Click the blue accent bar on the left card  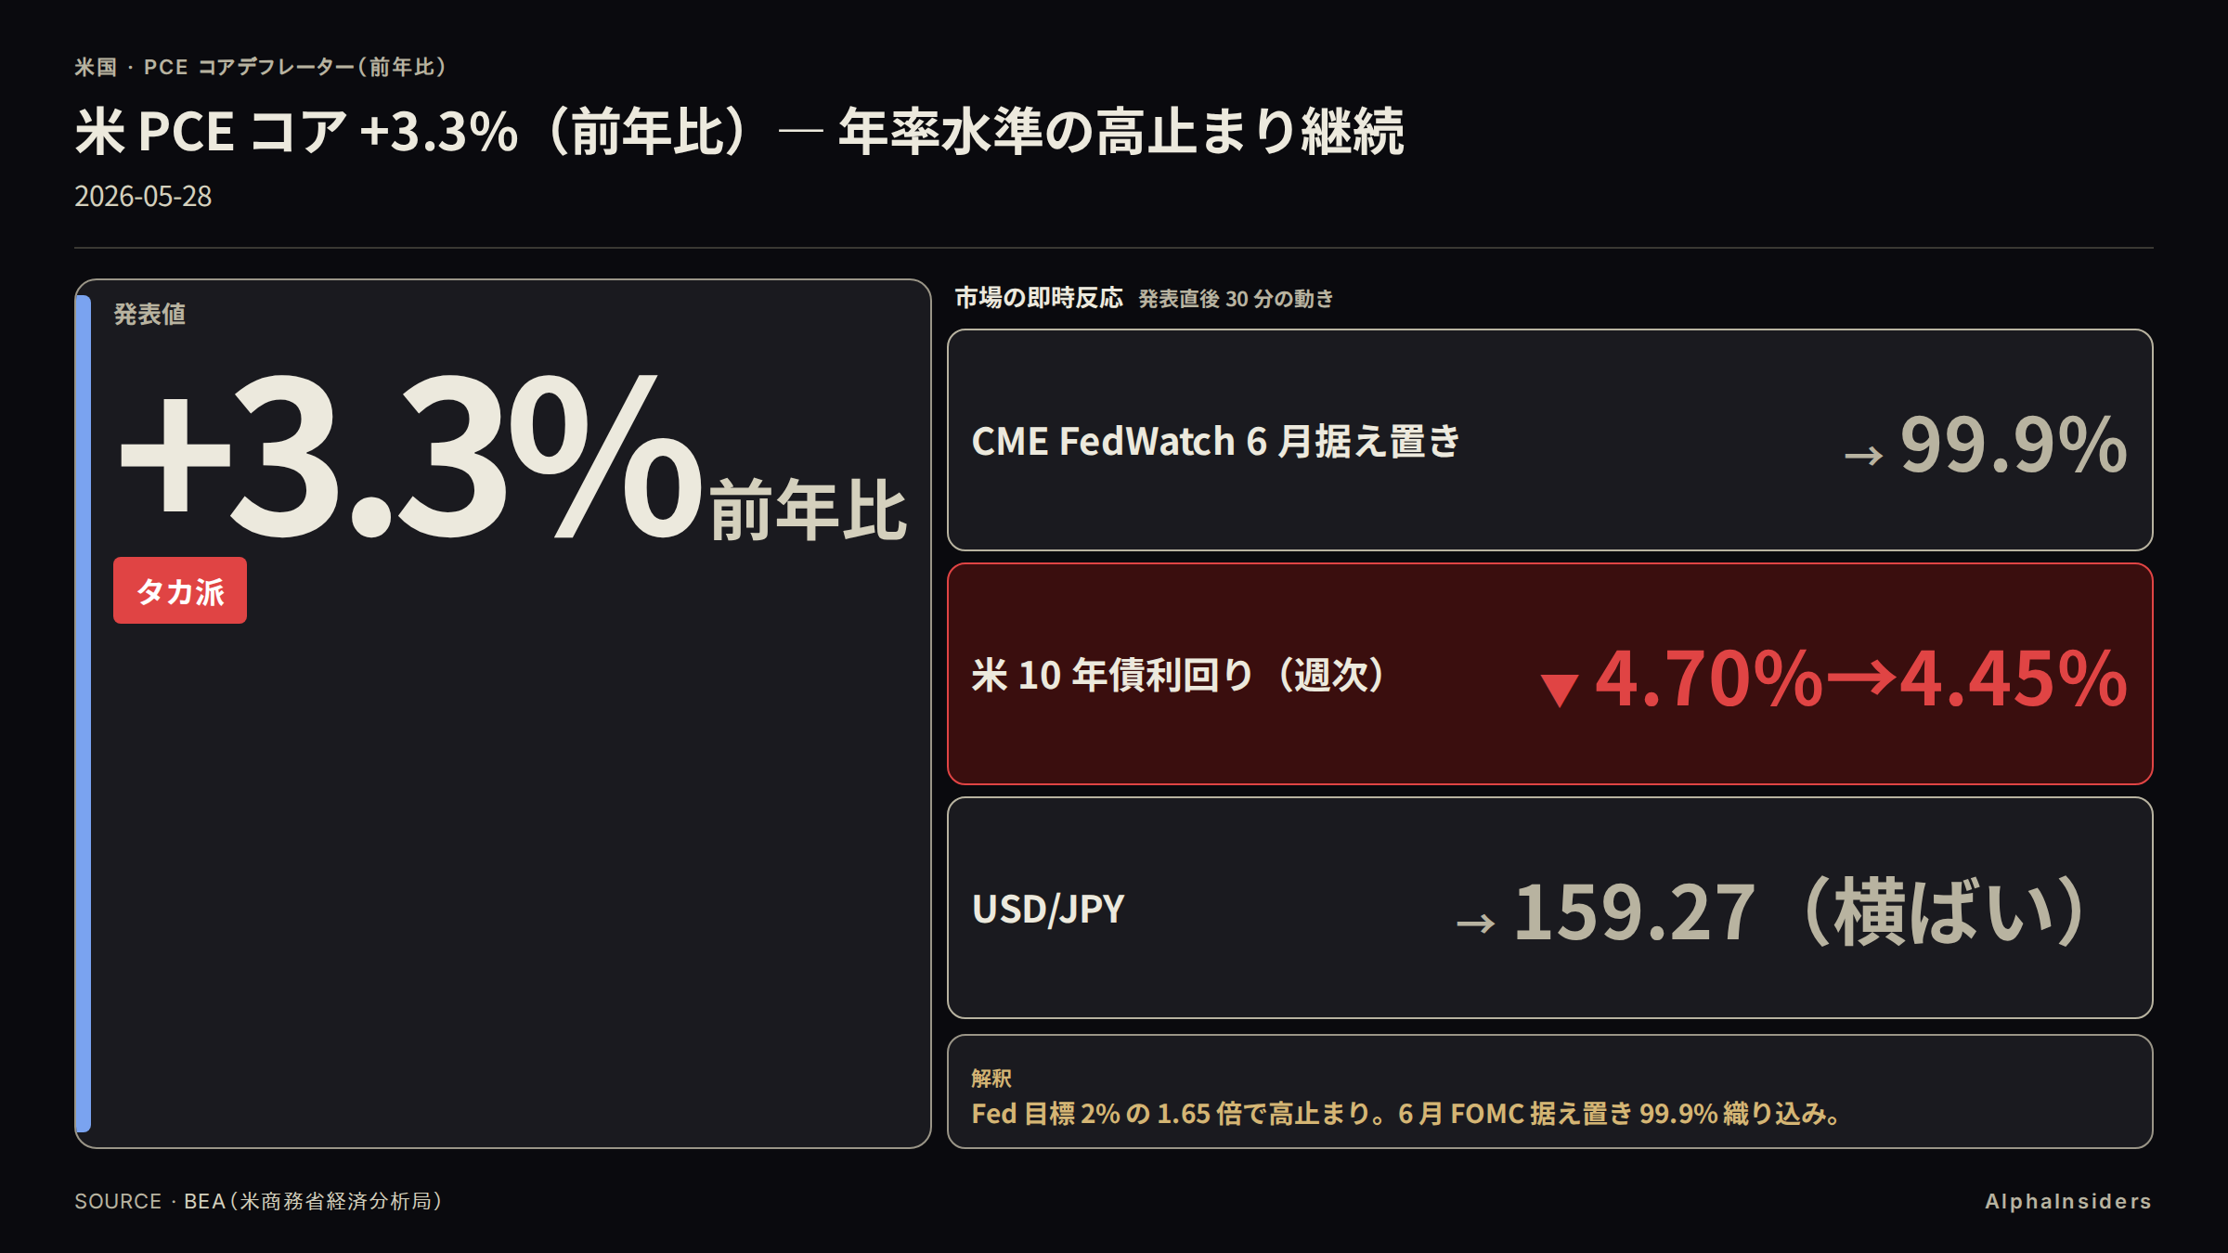point(83,713)
